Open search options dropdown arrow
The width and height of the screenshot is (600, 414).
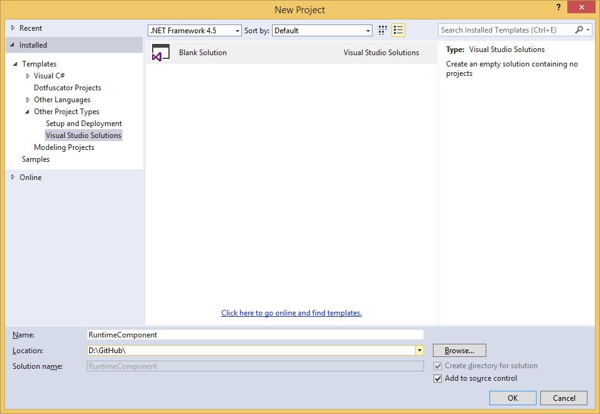(588, 29)
